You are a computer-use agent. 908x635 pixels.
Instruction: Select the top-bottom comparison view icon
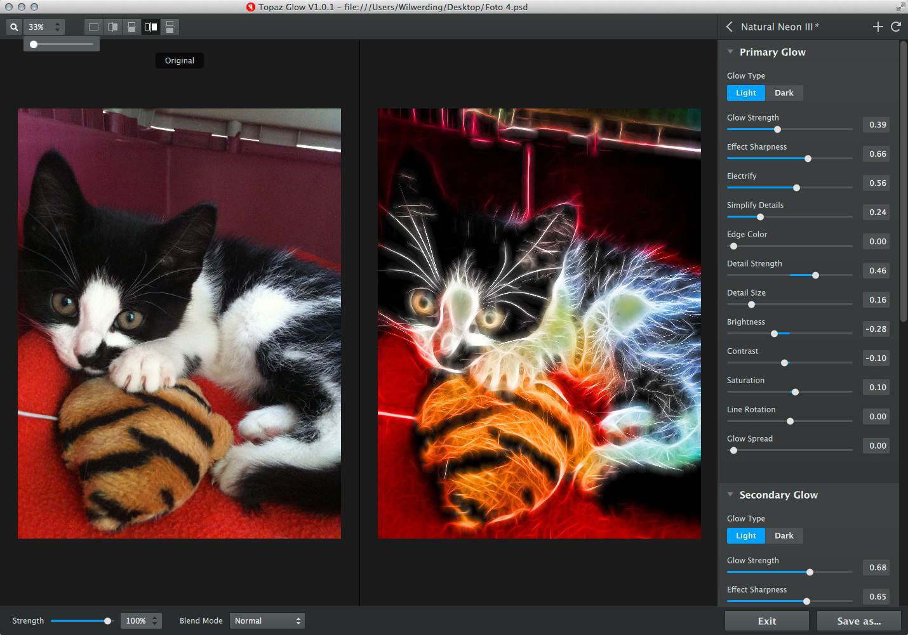click(x=170, y=27)
